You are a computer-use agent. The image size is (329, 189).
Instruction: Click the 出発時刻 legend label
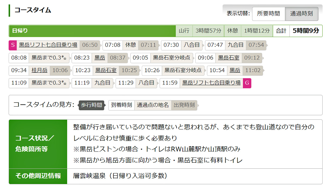[x=184, y=105]
